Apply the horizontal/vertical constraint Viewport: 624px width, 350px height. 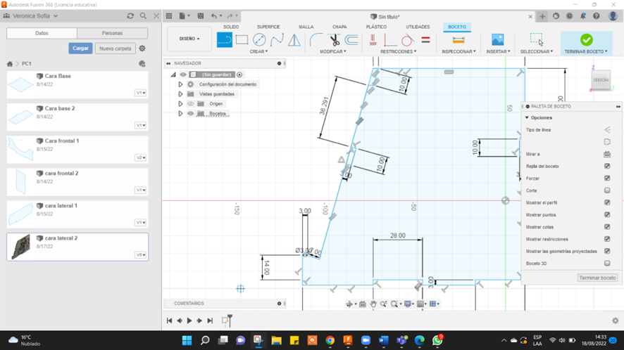click(x=373, y=40)
